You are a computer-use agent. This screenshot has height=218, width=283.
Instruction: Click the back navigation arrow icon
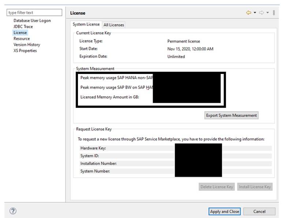(249, 13)
